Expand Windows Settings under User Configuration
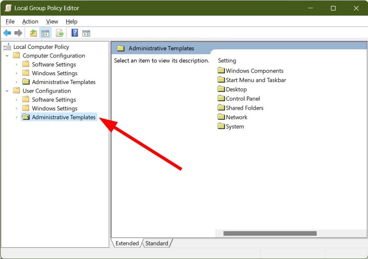368x259 pixels. 16,108
